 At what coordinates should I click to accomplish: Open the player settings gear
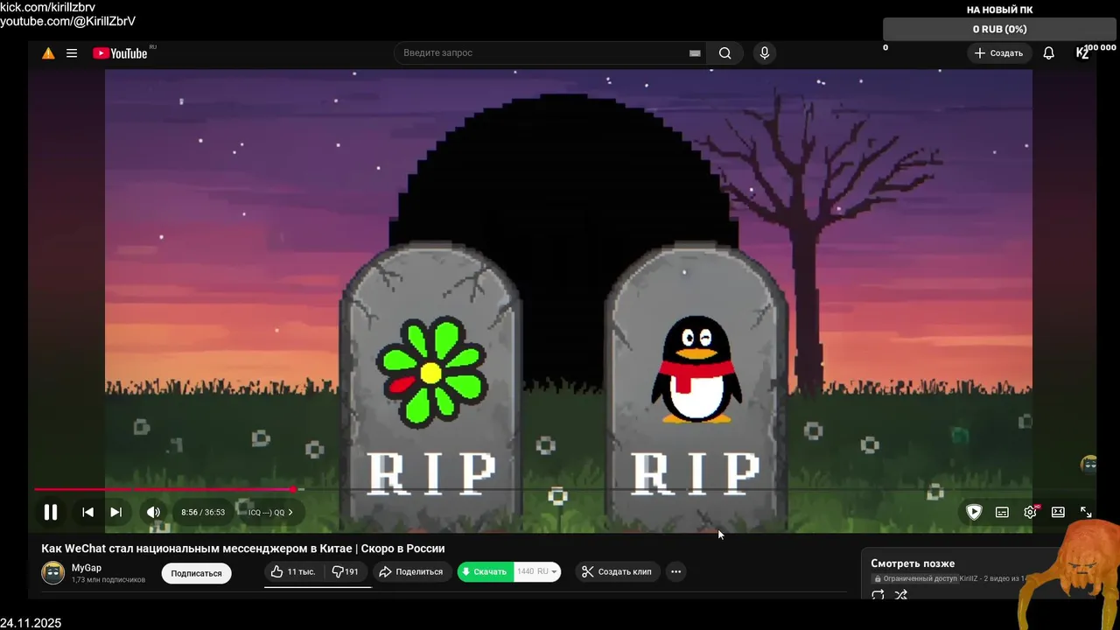(1030, 512)
